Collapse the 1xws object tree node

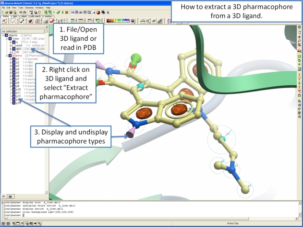click(7, 38)
